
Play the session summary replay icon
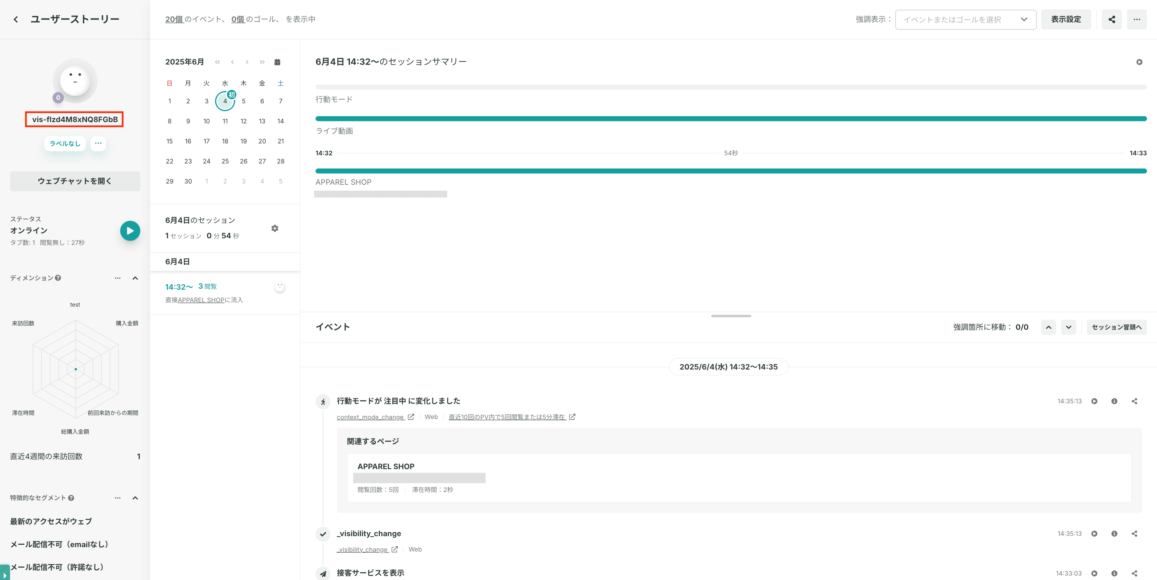1139,62
